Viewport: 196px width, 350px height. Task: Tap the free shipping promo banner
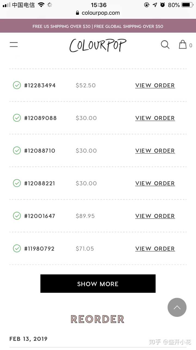click(98, 26)
